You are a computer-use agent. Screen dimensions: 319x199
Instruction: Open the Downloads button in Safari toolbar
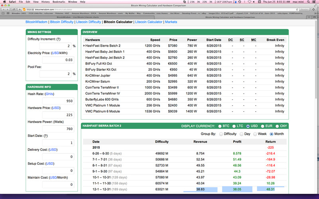coord(313,9)
